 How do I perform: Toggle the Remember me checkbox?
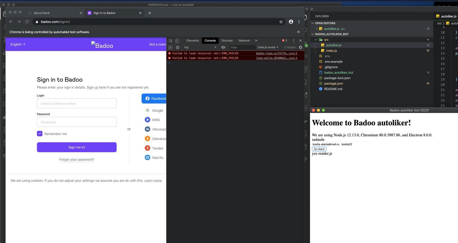pyautogui.click(x=40, y=134)
